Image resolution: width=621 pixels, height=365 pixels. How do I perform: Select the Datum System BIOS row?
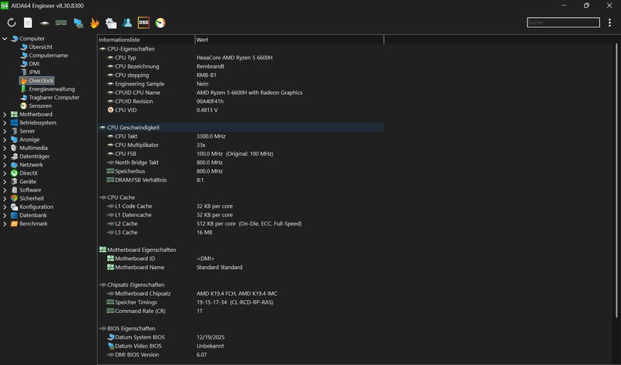point(241,337)
